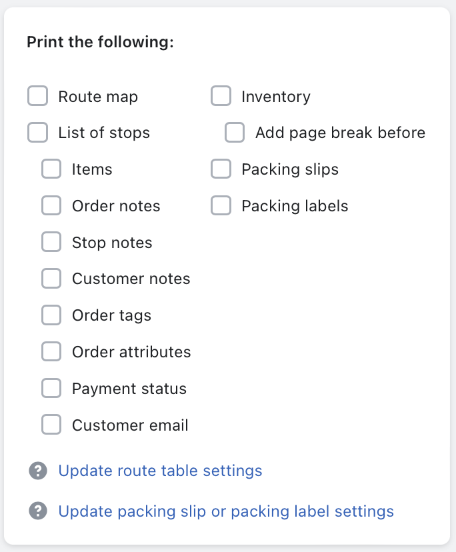Open Update packing slip or packing label settings
The image size is (456, 552).
226,511
